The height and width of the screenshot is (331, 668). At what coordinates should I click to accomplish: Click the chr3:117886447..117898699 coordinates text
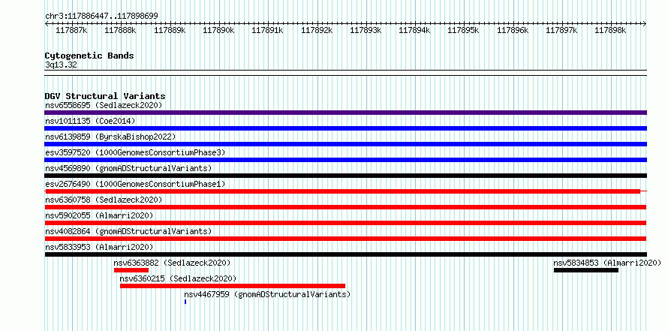(101, 17)
